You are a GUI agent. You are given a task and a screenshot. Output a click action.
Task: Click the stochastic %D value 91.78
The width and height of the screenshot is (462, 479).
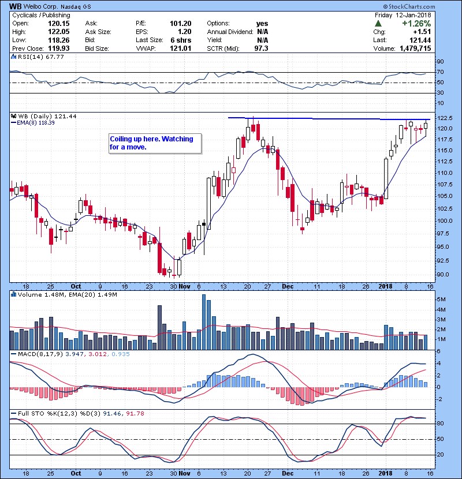[x=135, y=414]
